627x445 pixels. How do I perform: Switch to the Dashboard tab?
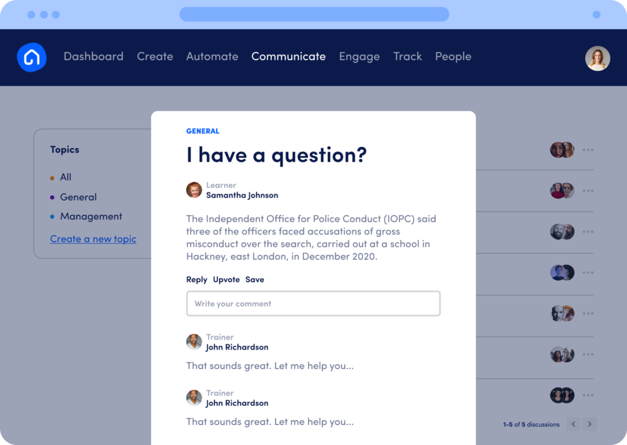[93, 56]
